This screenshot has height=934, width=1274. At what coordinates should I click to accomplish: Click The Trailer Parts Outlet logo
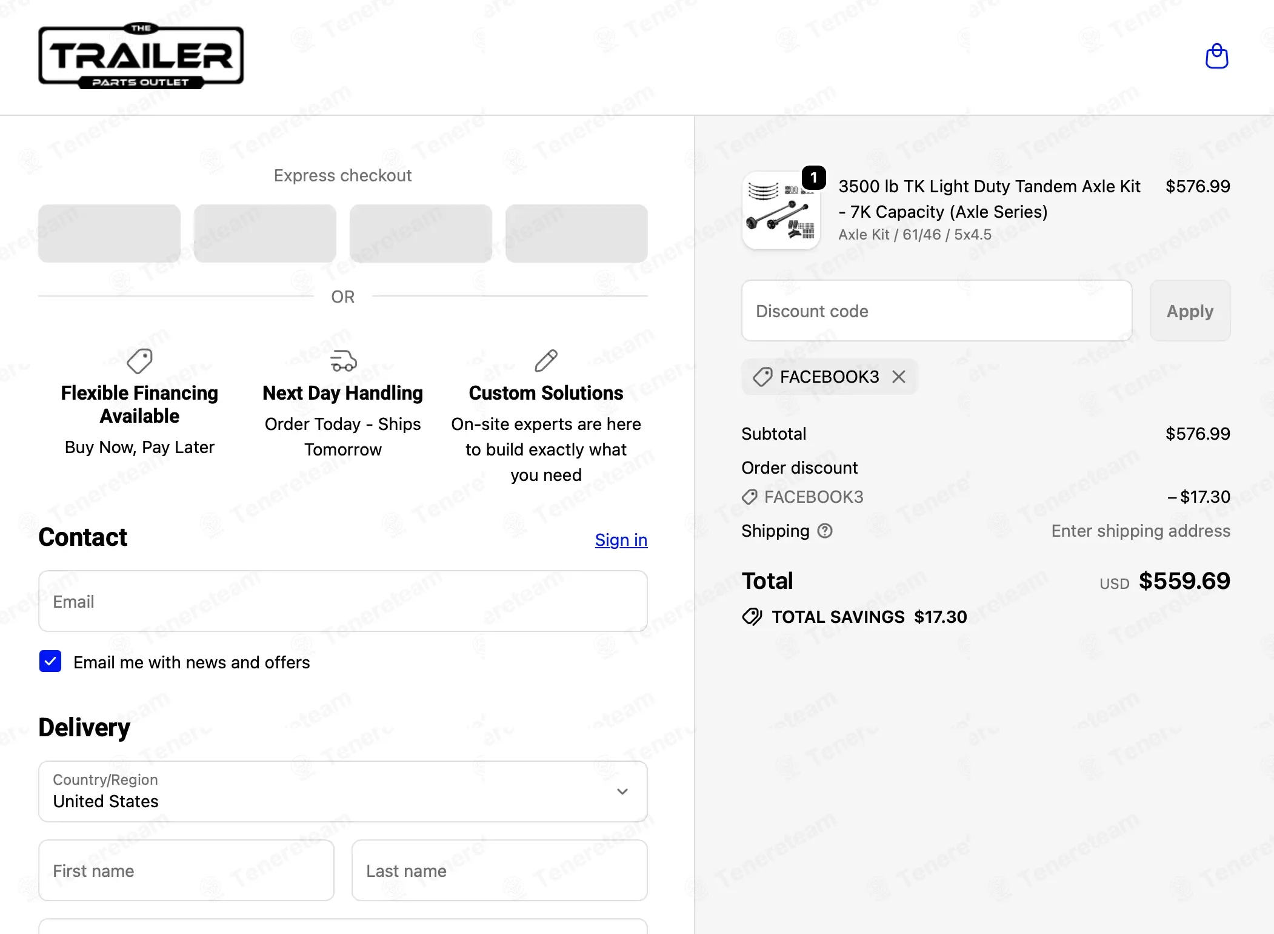[141, 56]
